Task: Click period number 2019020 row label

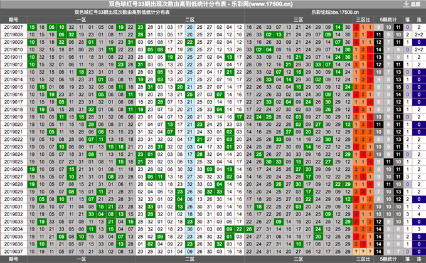Action: click(x=13, y=124)
